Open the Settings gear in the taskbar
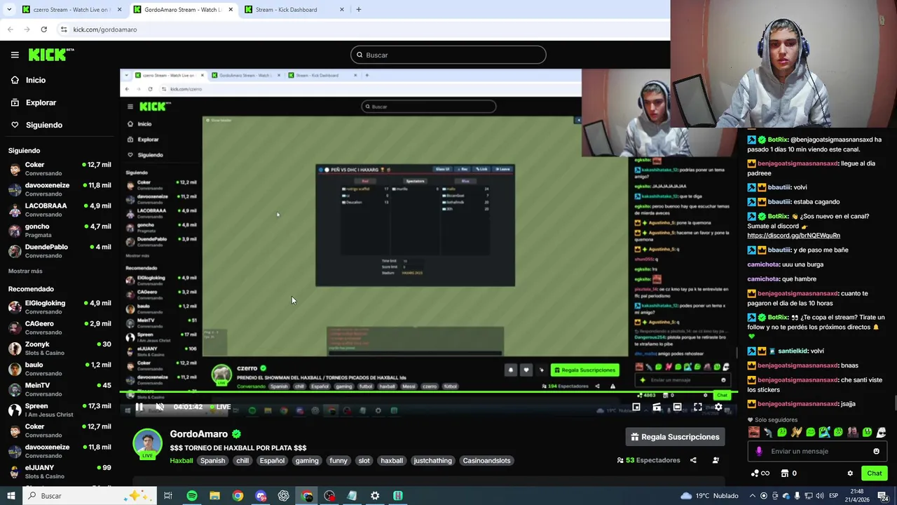 (x=375, y=496)
